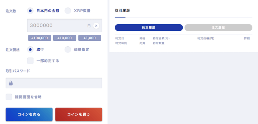This screenshot has width=258, height=124.
Task: Focus the yen amount input field
Action: click(x=64, y=25)
